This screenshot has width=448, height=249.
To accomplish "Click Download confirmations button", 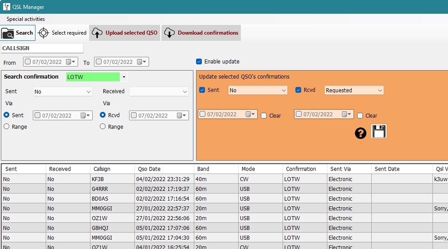I will click(x=201, y=33).
